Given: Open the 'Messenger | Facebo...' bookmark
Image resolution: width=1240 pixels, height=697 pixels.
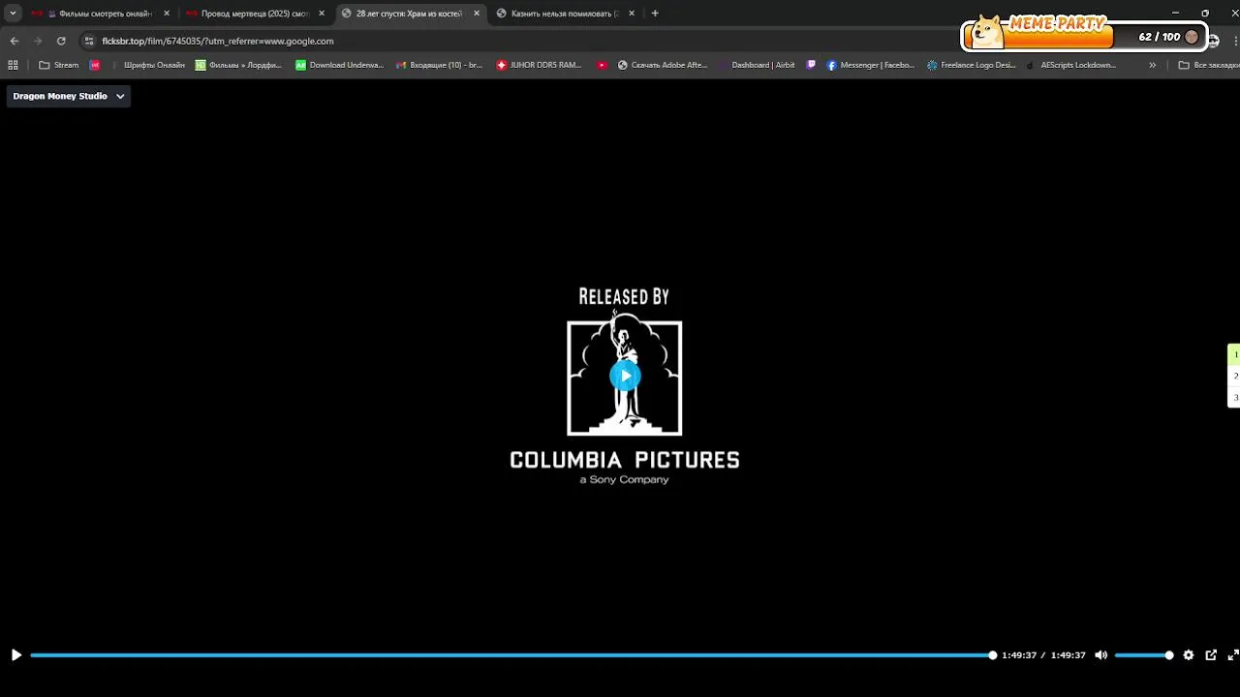Looking at the screenshot, I should (870, 65).
